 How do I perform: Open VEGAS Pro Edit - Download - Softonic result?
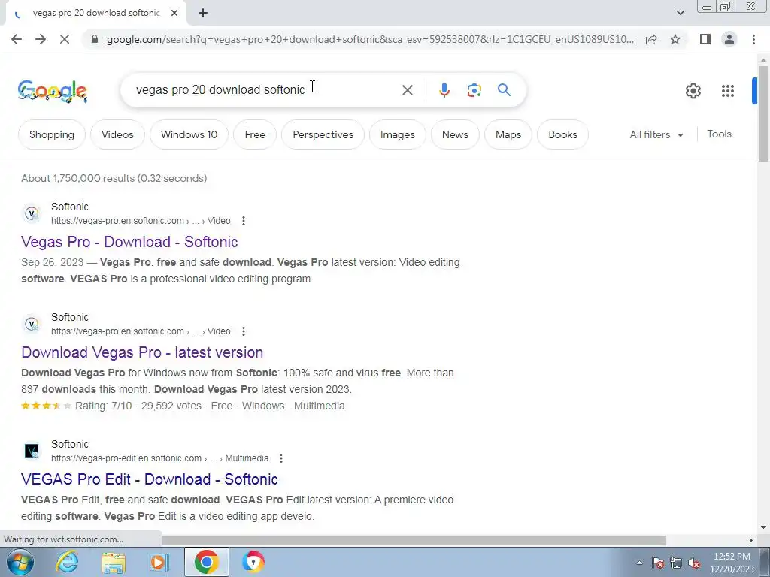click(x=150, y=479)
